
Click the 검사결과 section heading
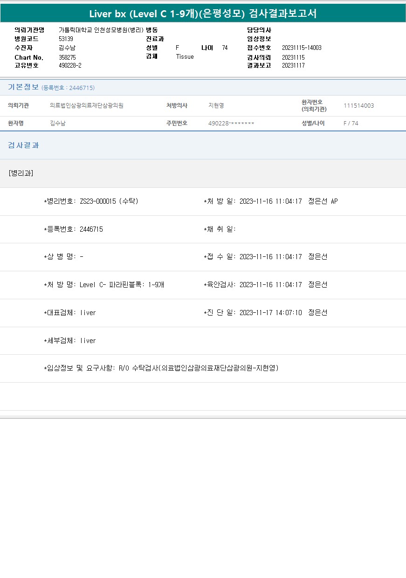pos(23,145)
